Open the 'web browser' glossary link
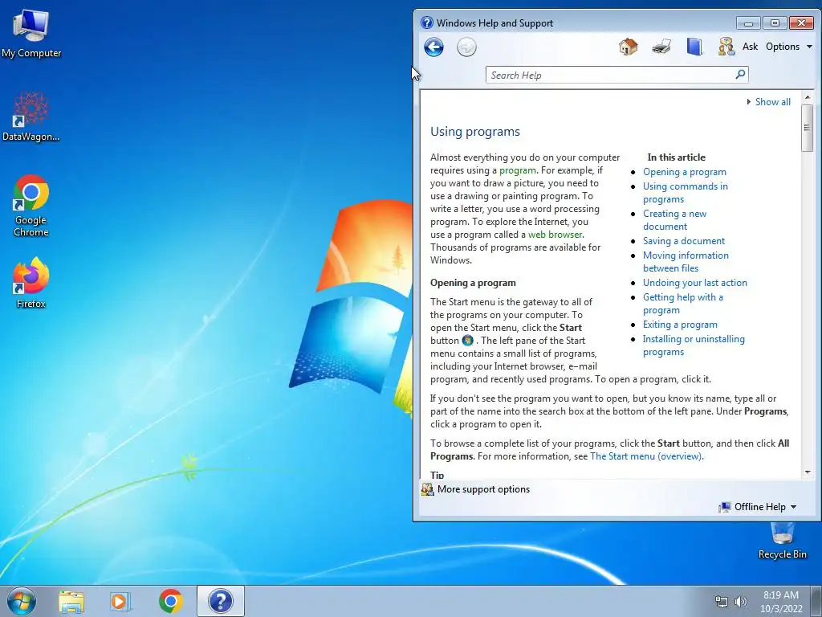The image size is (822, 617). coord(555,235)
